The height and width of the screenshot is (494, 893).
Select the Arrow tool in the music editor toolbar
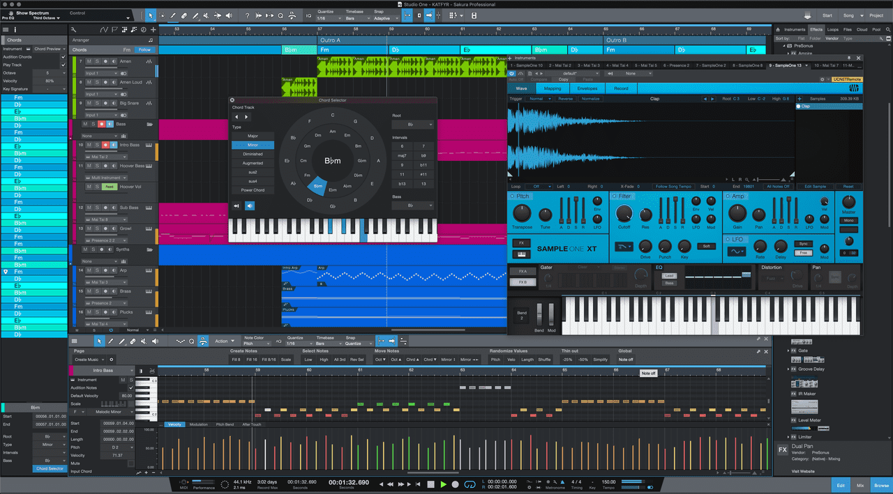tap(100, 341)
